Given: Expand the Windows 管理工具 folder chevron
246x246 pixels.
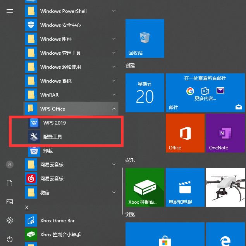Looking at the screenshot, I should (114, 53).
